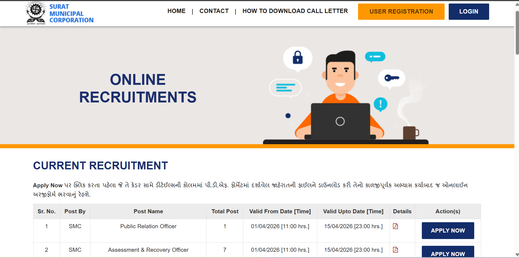Go to the HOME page
The image size is (519, 258).
coord(176,11)
